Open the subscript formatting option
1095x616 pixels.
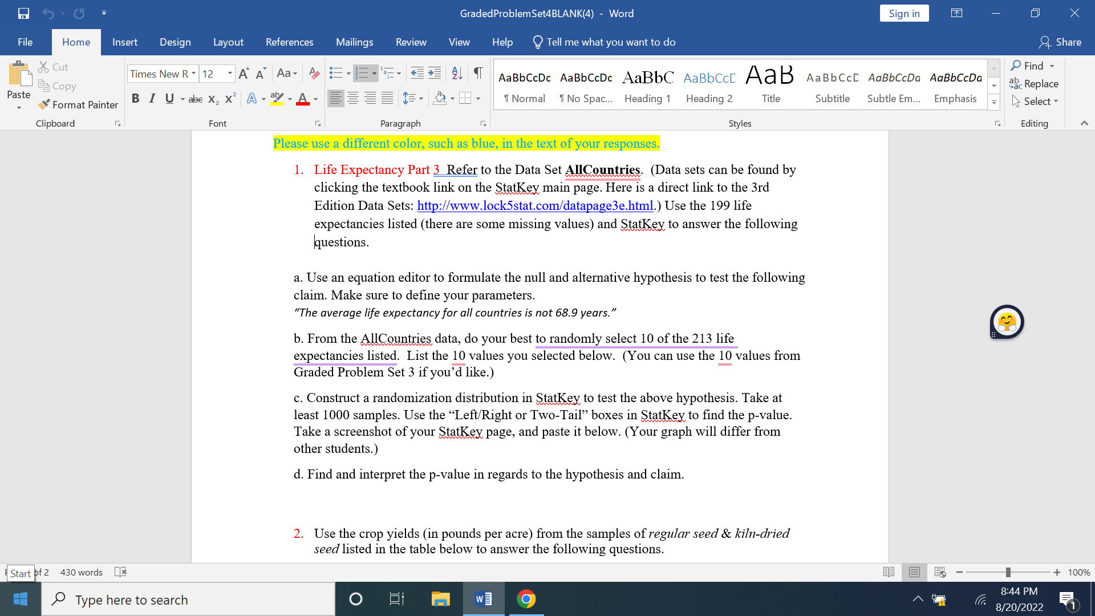pos(212,99)
